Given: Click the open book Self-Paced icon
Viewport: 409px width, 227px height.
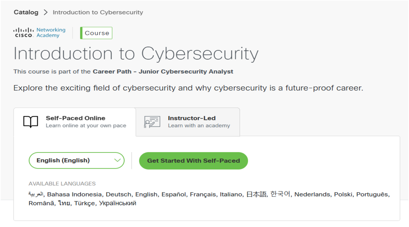Looking at the screenshot, I should tap(31, 122).
